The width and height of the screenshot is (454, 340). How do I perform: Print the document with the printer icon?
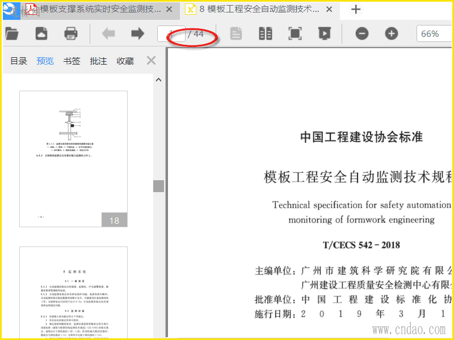71,33
